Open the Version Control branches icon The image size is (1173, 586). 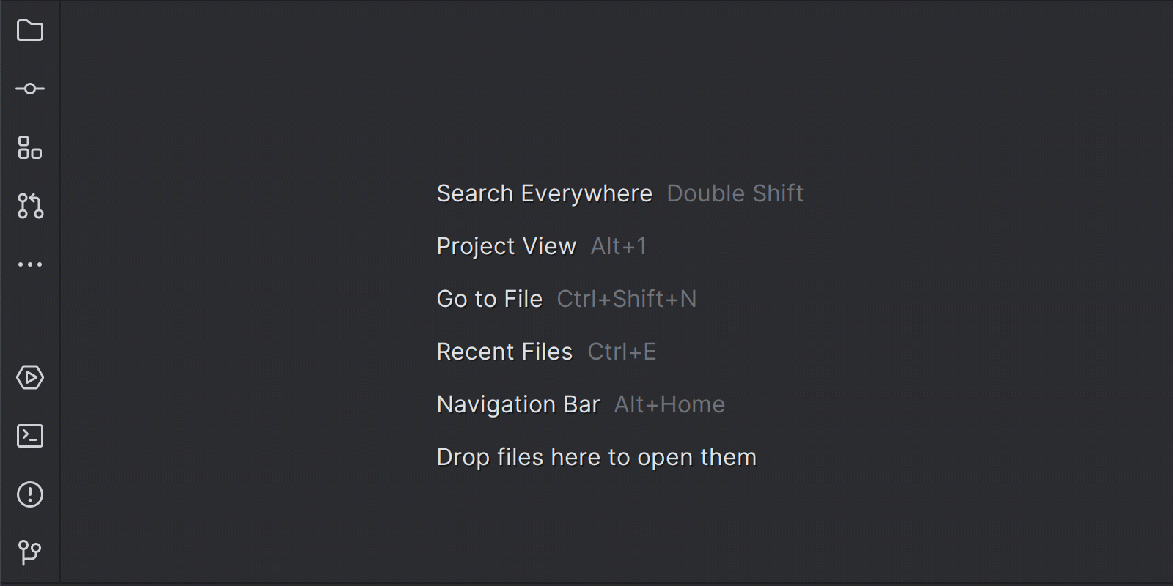pyautogui.click(x=29, y=553)
